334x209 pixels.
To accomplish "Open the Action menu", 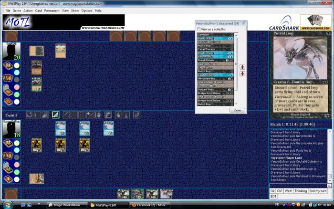I will pos(28,10).
